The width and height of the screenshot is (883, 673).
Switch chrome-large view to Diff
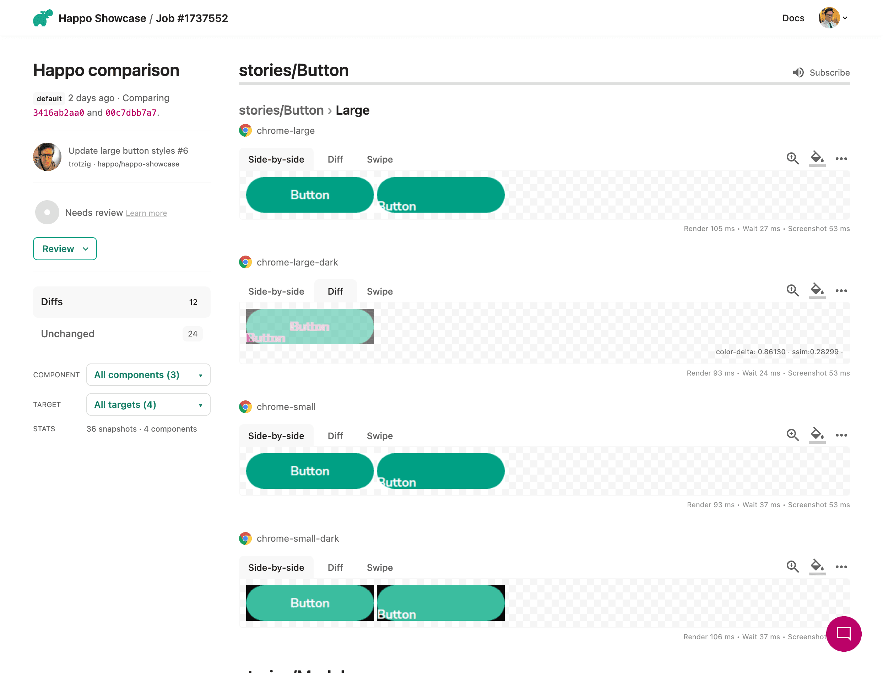point(335,159)
